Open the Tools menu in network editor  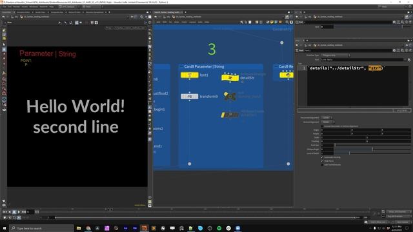click(184, 23)
